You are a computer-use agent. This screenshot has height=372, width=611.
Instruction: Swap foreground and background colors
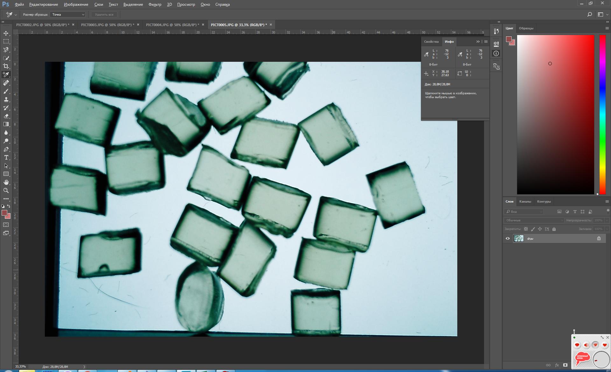click(x=9, y=206)
